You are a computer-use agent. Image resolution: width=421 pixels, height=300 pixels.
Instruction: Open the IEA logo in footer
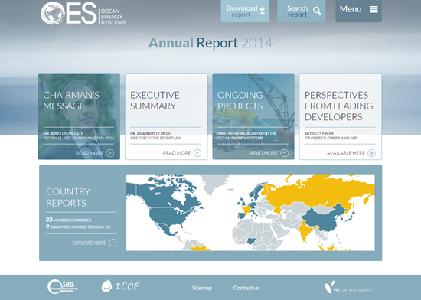tap(63, 286)
